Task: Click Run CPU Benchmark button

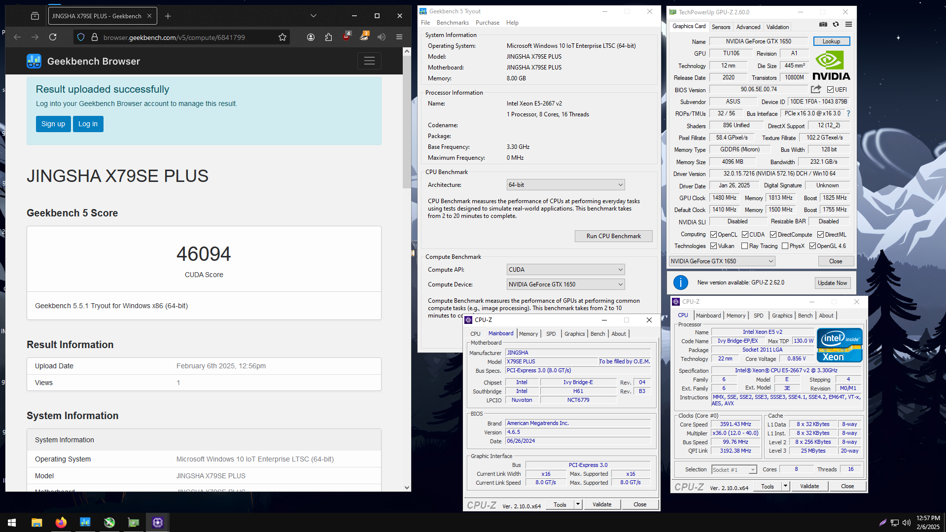Action: (613, 236)
